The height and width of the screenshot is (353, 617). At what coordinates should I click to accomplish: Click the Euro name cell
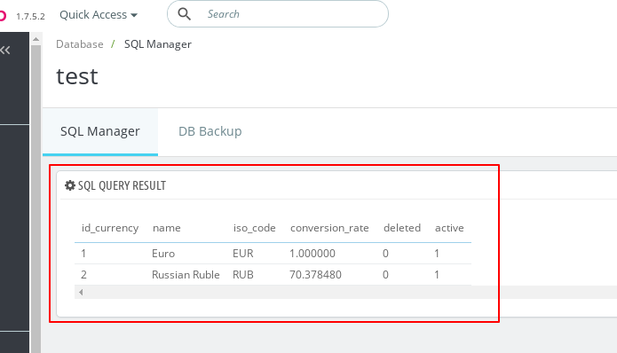(163, 254)
